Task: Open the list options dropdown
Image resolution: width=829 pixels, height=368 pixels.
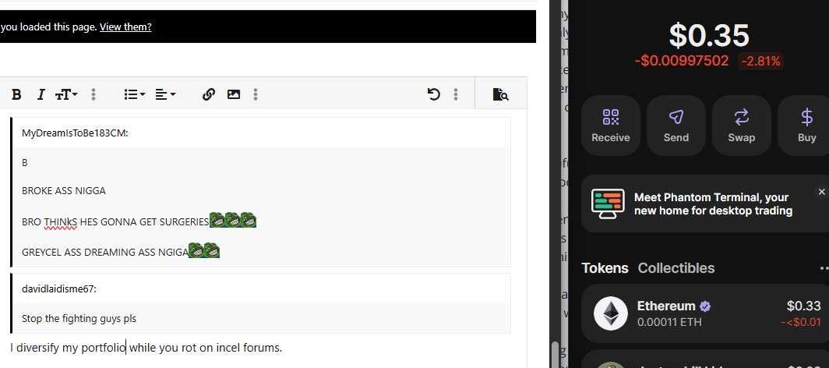Action: 134,94
